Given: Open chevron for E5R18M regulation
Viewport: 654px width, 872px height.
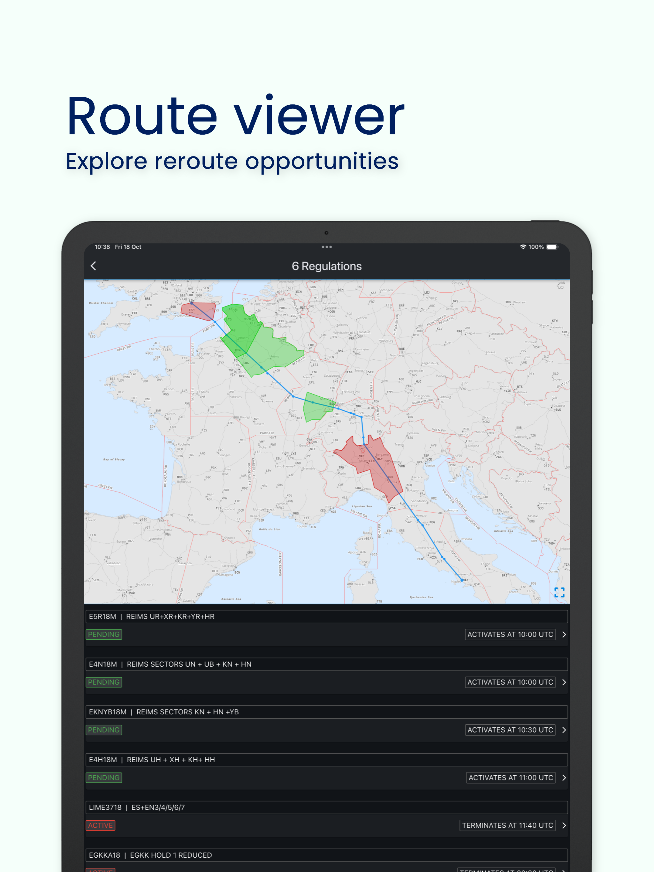Looking at the screenshot, I should click(564, 634).
